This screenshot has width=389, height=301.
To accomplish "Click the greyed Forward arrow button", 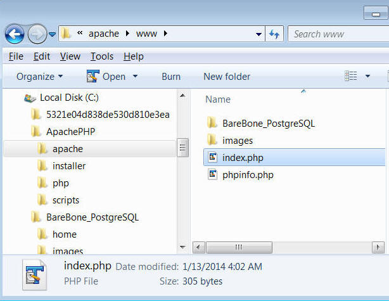I will coord(37,34).
